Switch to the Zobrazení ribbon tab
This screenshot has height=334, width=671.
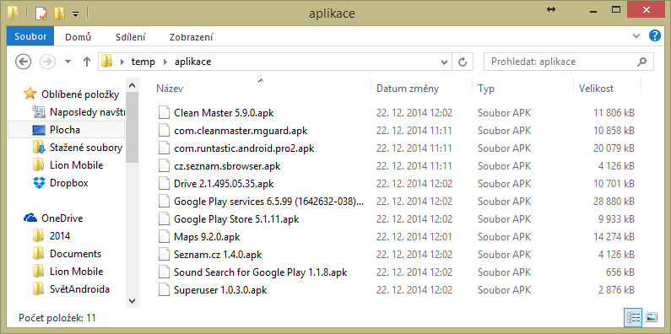coord(192,37)
